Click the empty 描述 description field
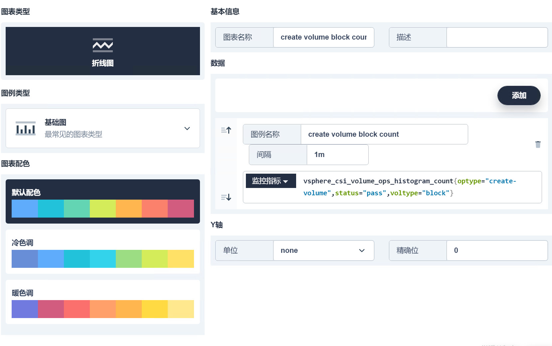552x346 pixels. (x=497, y=37)
